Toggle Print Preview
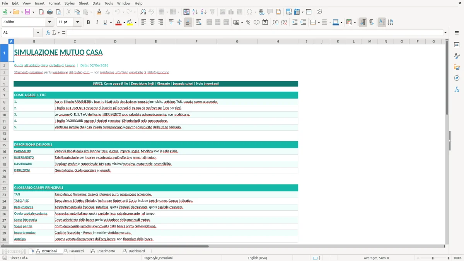 (x=58, y=12)
